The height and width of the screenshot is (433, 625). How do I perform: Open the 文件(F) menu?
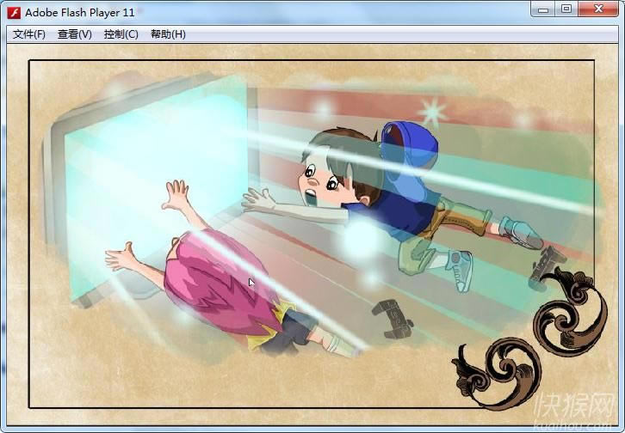pos(29,34)
